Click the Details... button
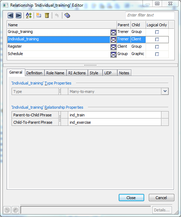The height and width of the screenshot is (217, 181). 162,210
